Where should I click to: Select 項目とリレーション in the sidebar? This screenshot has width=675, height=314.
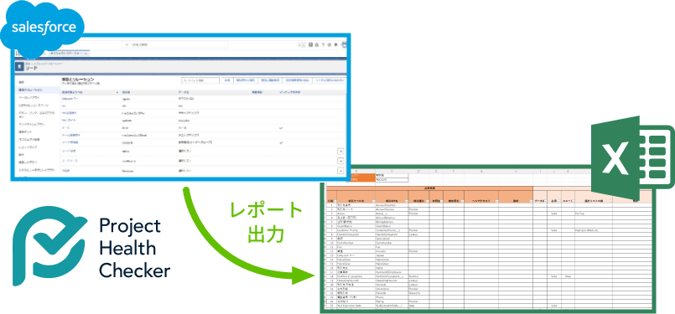(31, 90)
